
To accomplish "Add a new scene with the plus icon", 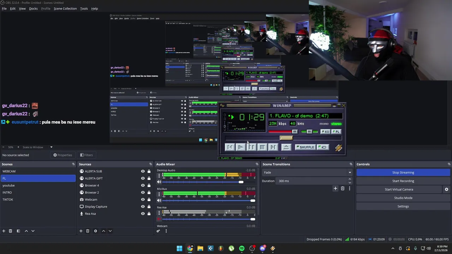I will [4, 231].
